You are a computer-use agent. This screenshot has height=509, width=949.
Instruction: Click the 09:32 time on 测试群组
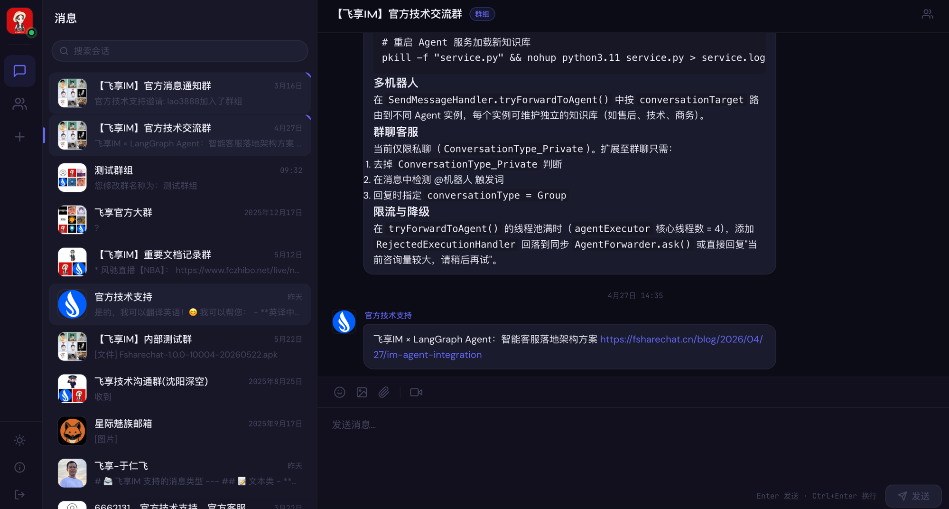tap(291, 170)
